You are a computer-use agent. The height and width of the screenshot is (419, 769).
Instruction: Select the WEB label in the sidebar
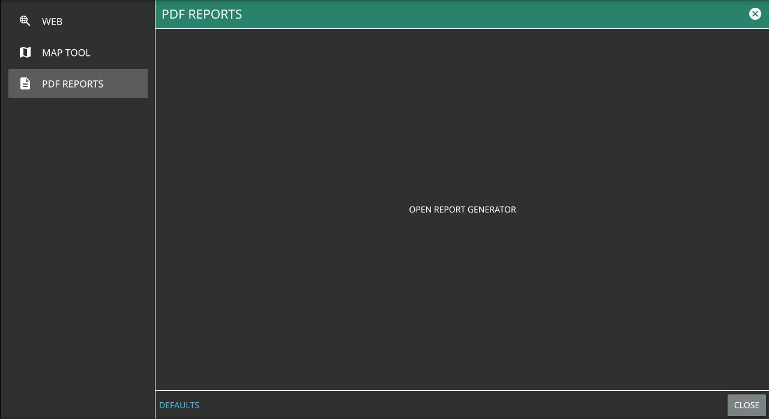[52, 22]
